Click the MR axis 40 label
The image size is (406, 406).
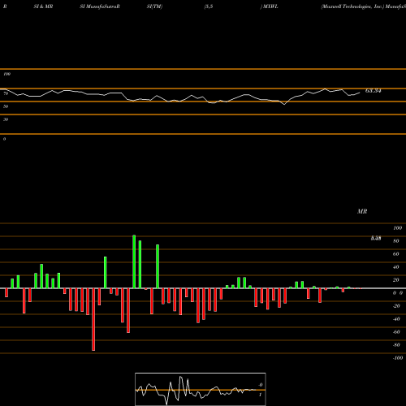click(396, 267)
